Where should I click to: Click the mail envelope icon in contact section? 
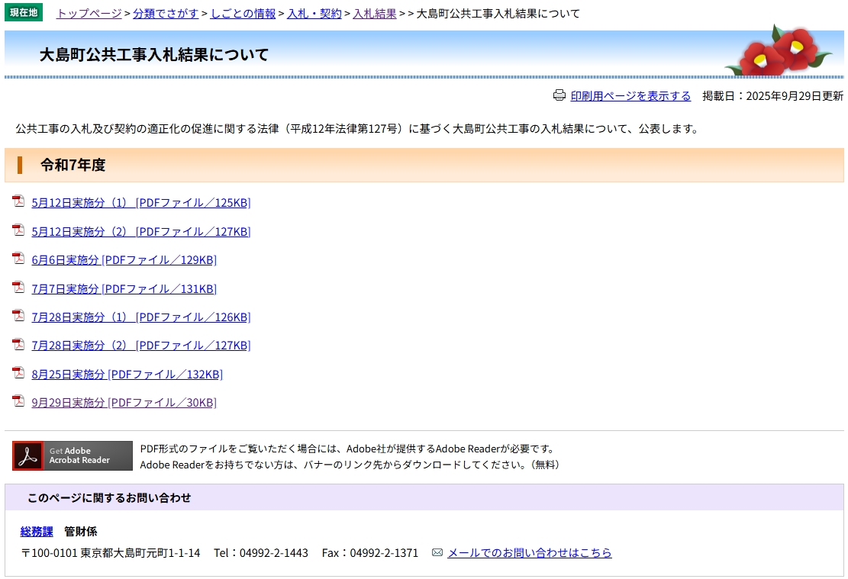pos(437,552)
